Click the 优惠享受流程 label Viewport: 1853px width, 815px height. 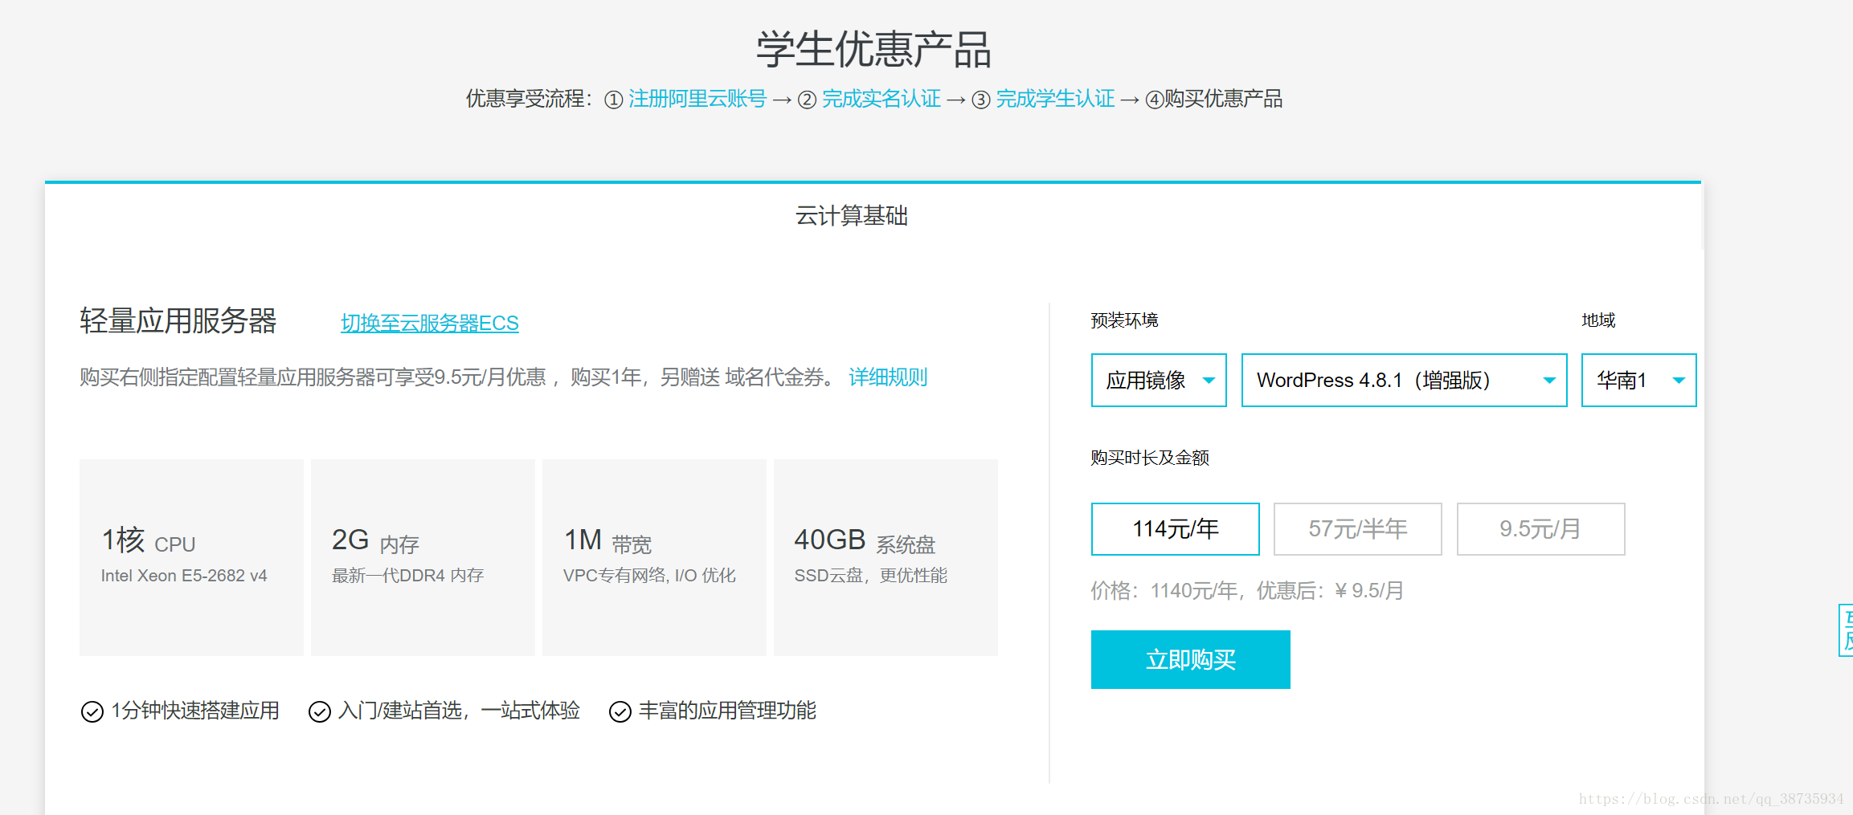(x=529, y=99)
